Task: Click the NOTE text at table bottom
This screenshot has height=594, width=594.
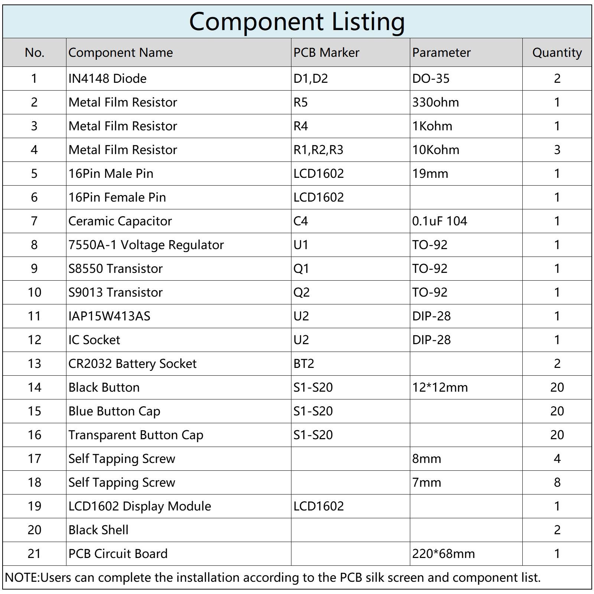Action: tap(273, 578)
